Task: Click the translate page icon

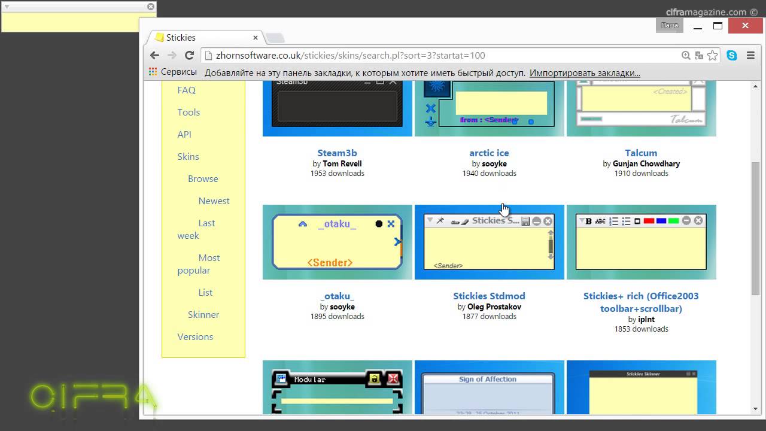Action: [699, 55]
